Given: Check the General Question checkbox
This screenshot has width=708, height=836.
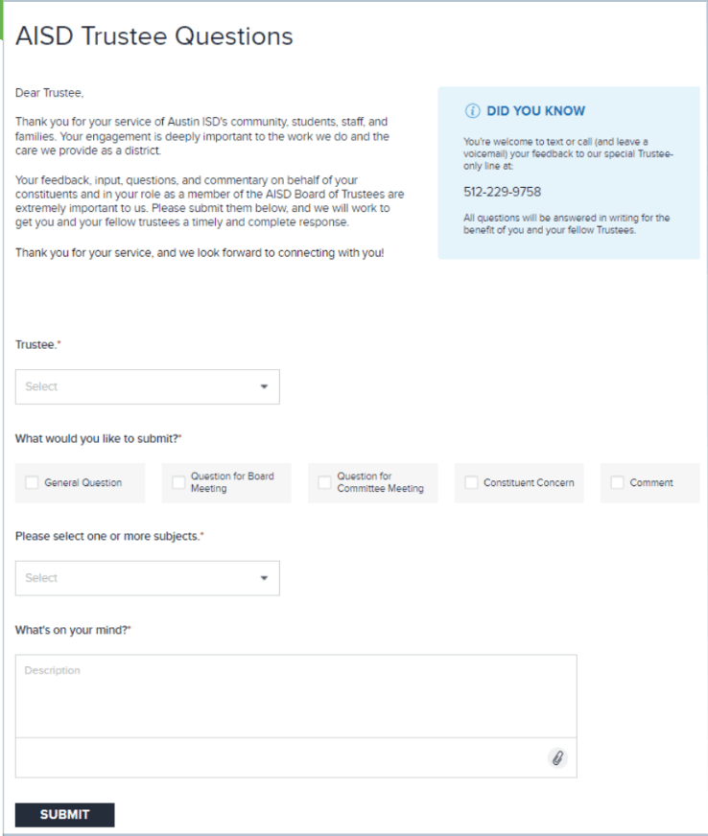Looking at the screenshot, I should tap(32, 483).
